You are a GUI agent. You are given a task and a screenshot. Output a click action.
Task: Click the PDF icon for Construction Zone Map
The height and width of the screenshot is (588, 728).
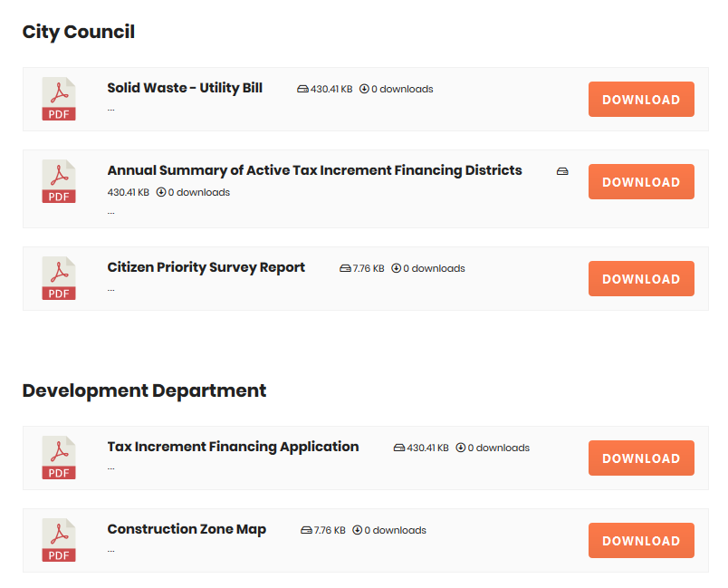pos(59,540)
